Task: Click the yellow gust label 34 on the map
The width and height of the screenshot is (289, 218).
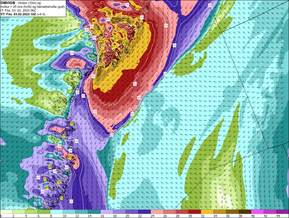Action: (x=50, y=167)
